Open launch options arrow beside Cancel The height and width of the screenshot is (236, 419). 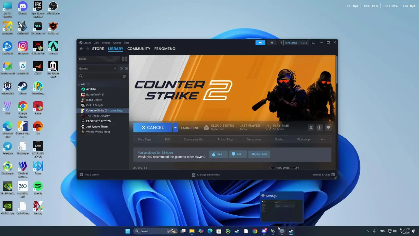[x=175, y=128]
